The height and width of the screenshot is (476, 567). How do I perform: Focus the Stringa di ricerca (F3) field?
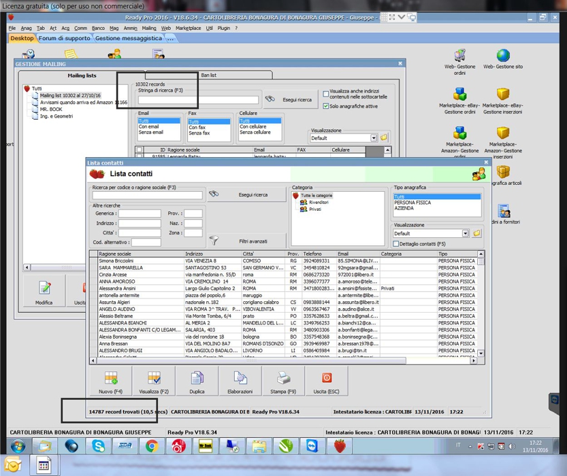click(x=198, y=100)
